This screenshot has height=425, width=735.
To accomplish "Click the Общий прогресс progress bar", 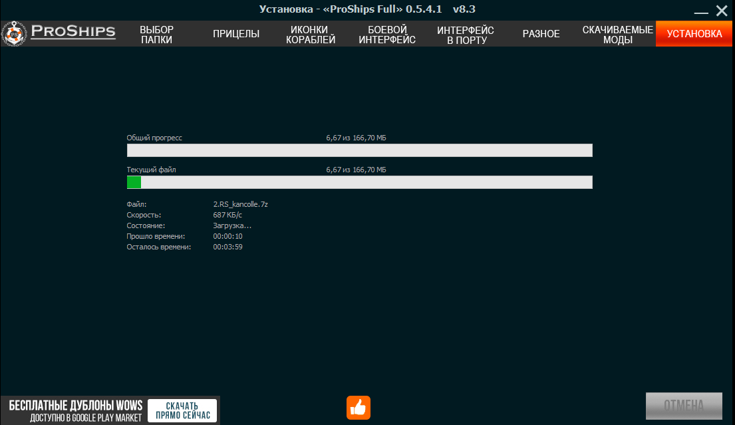I will coord(360,150).
